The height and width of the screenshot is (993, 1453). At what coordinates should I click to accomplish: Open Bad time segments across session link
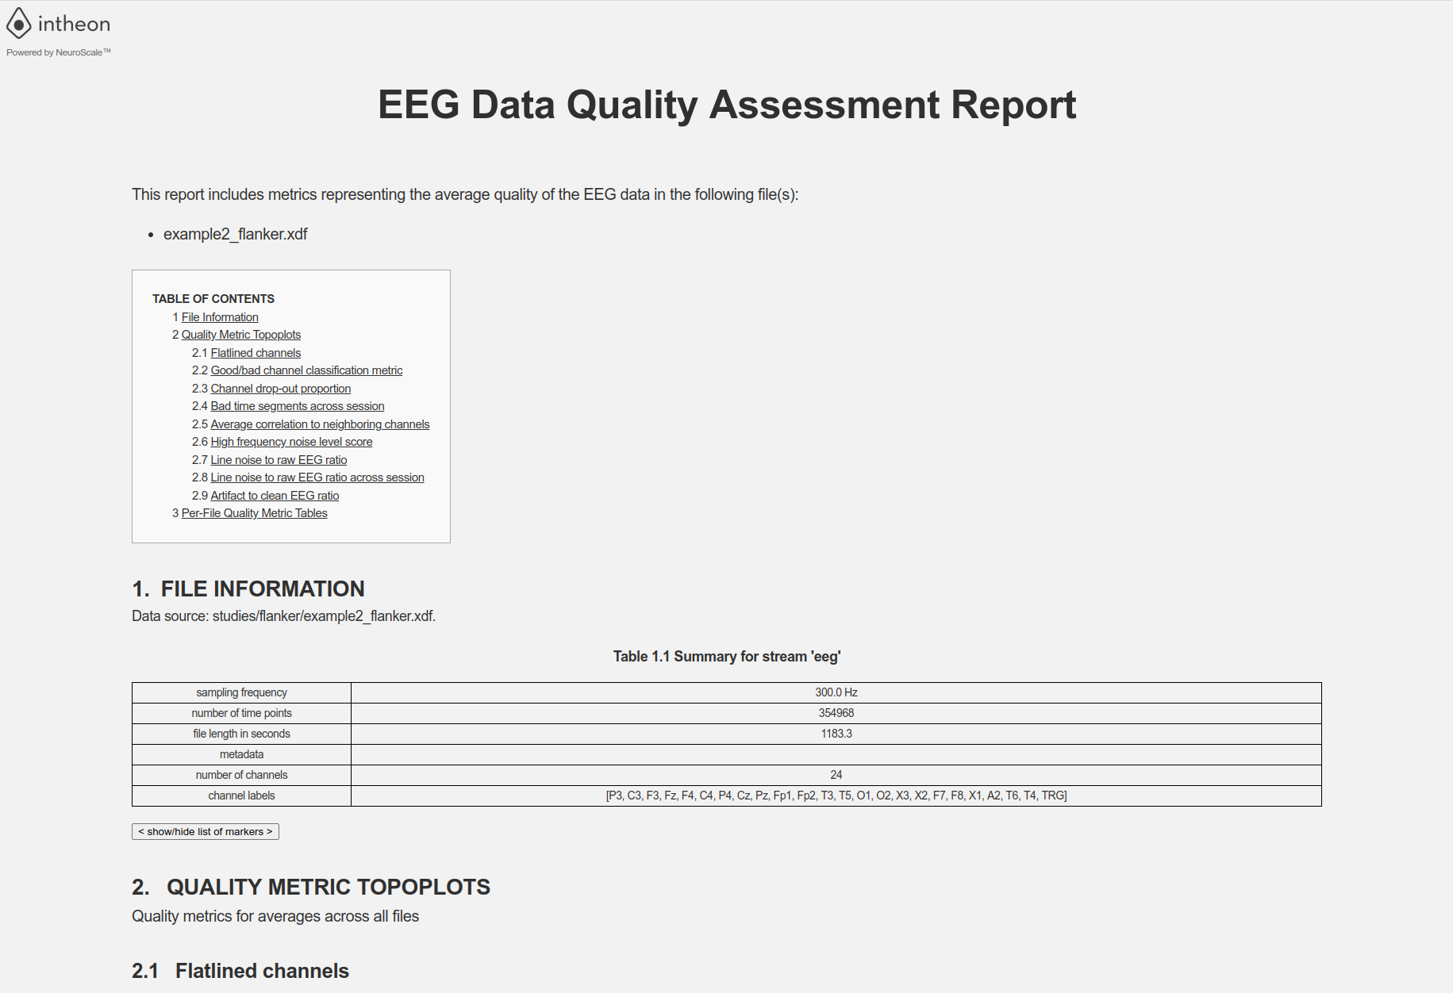pyautogui.click(x=297, y=406)
